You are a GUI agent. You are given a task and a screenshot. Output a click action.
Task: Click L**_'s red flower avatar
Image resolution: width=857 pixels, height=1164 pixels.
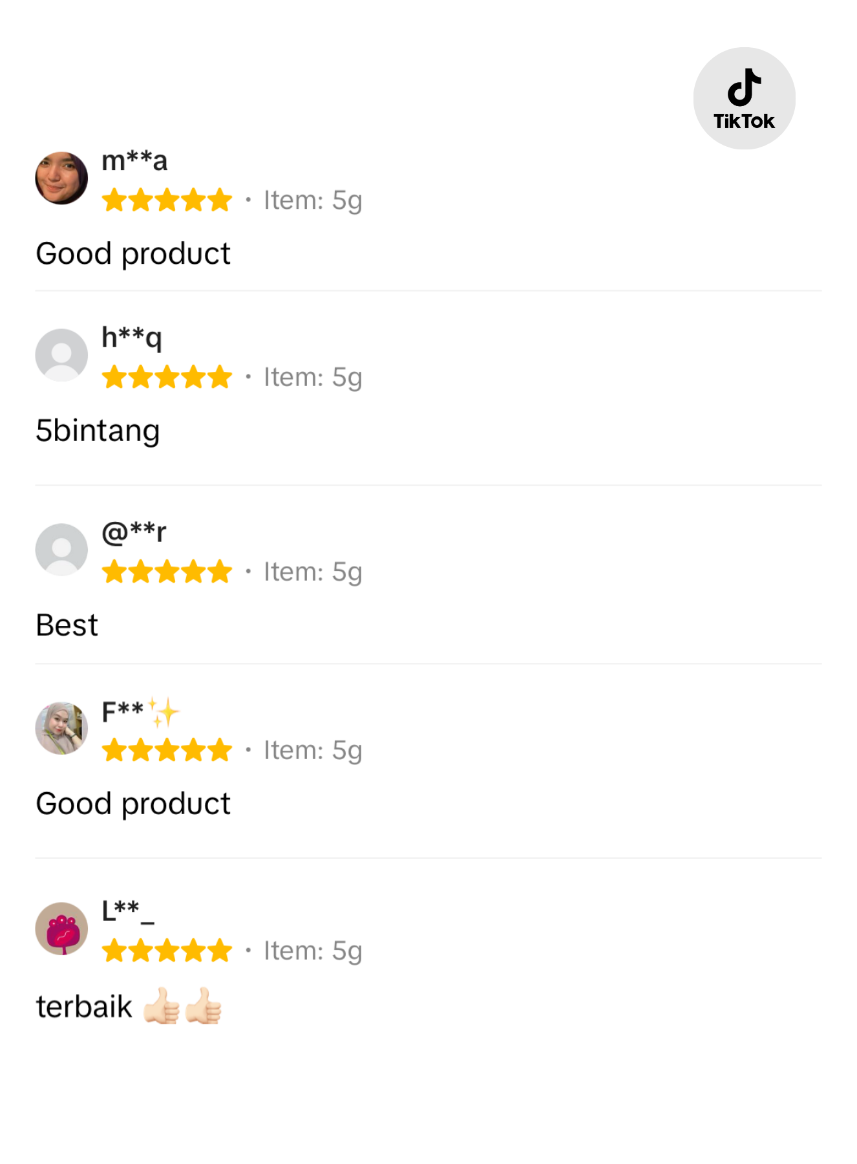point(61,929)
